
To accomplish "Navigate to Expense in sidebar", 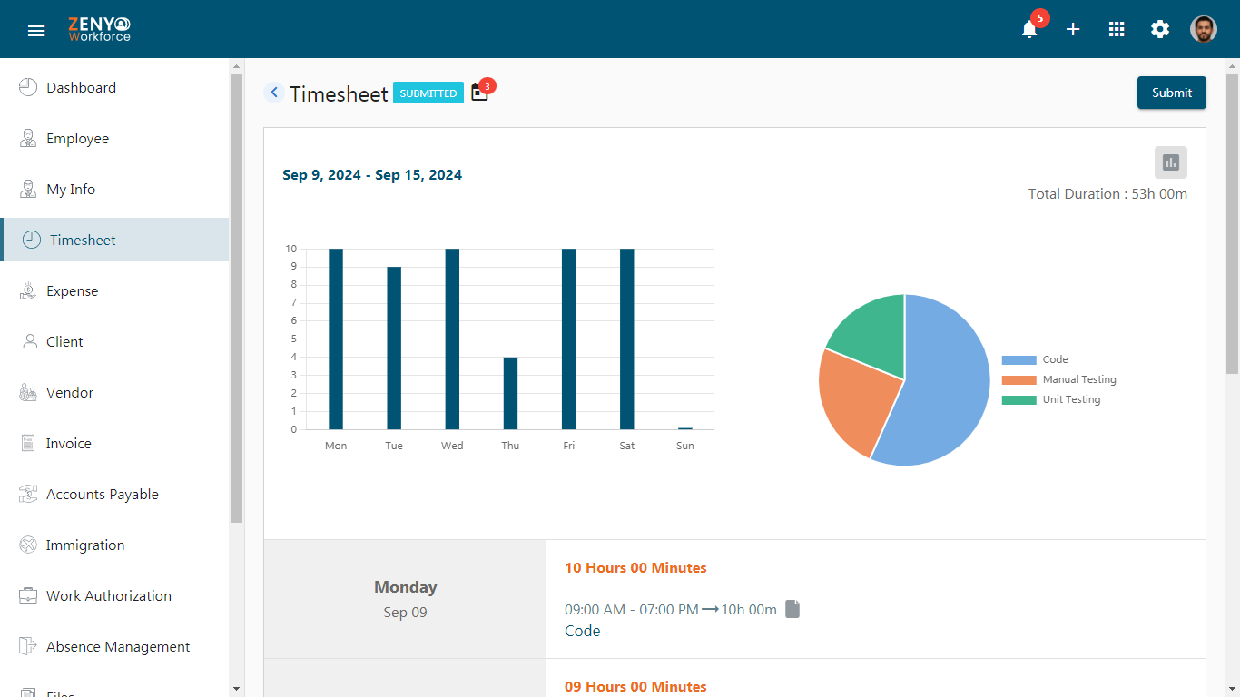I will pos(114,290).
